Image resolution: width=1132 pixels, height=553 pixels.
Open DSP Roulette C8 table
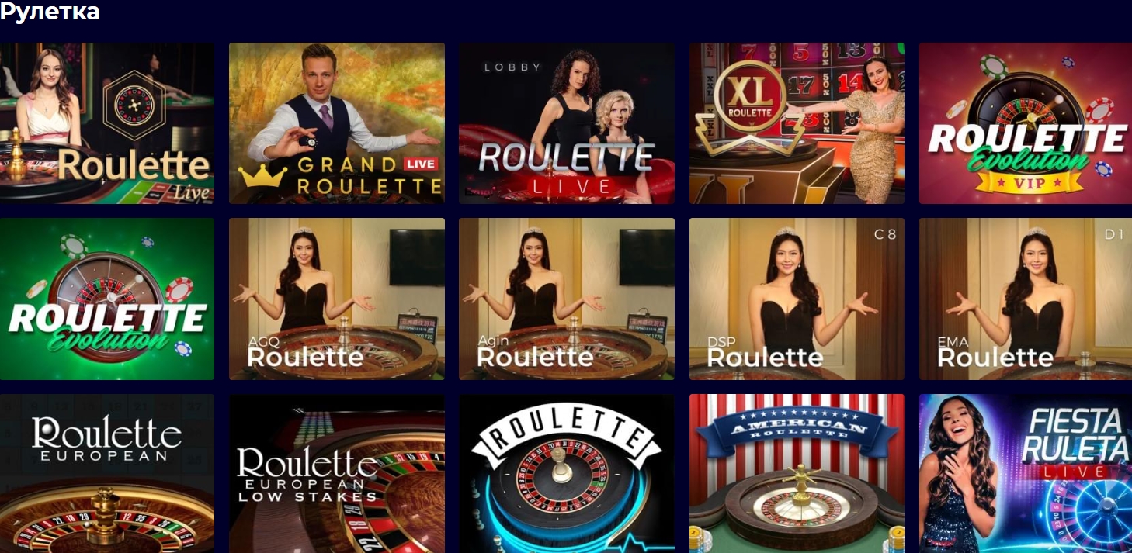tap(797, 299)
